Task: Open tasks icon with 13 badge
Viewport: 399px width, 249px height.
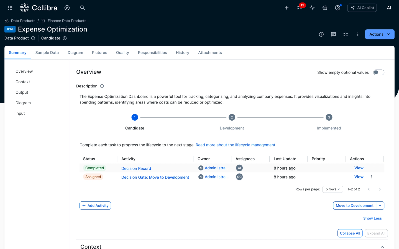Action: pos(300,8)
